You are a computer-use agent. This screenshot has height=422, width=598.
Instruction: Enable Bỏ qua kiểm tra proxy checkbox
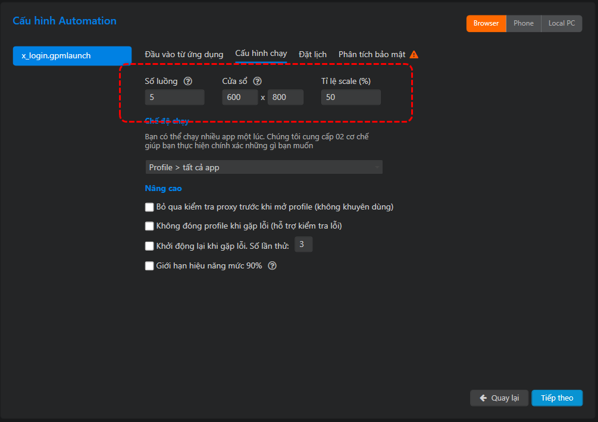[149, 207]
